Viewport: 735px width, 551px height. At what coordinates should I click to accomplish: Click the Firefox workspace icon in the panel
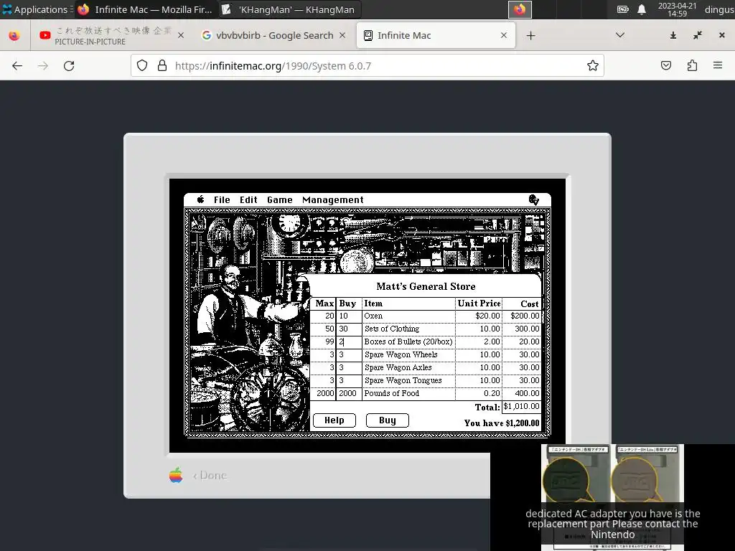click(520, 9)
